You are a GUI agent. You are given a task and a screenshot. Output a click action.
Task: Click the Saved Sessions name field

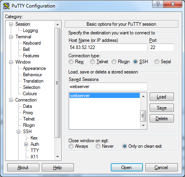point(108,87)
